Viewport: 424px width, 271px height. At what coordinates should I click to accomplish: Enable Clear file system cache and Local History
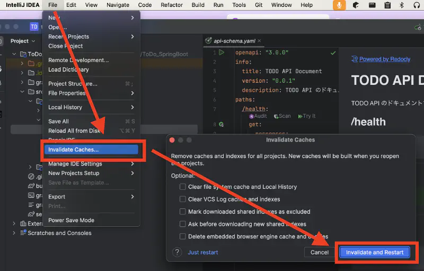tap(183, 187)
